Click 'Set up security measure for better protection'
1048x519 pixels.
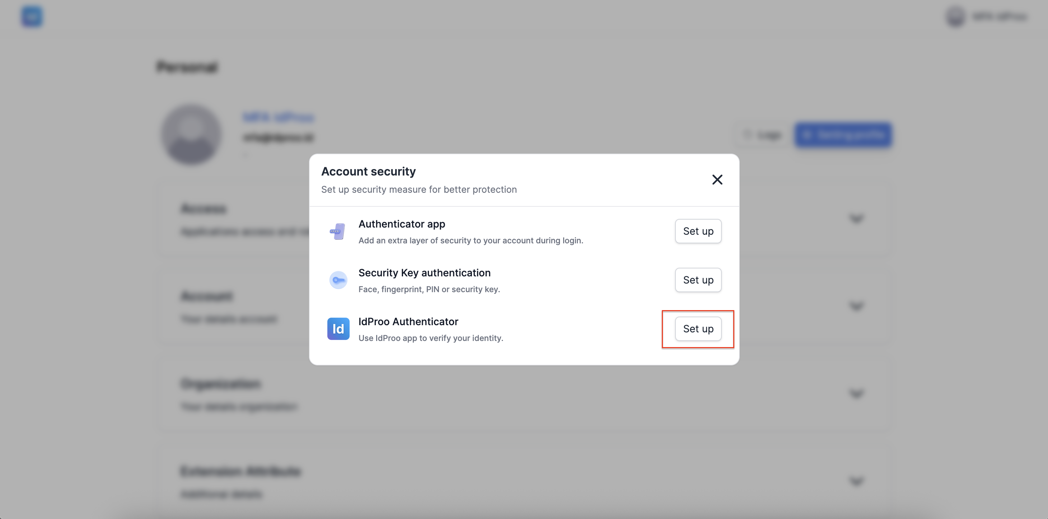[x=418, y=190]
